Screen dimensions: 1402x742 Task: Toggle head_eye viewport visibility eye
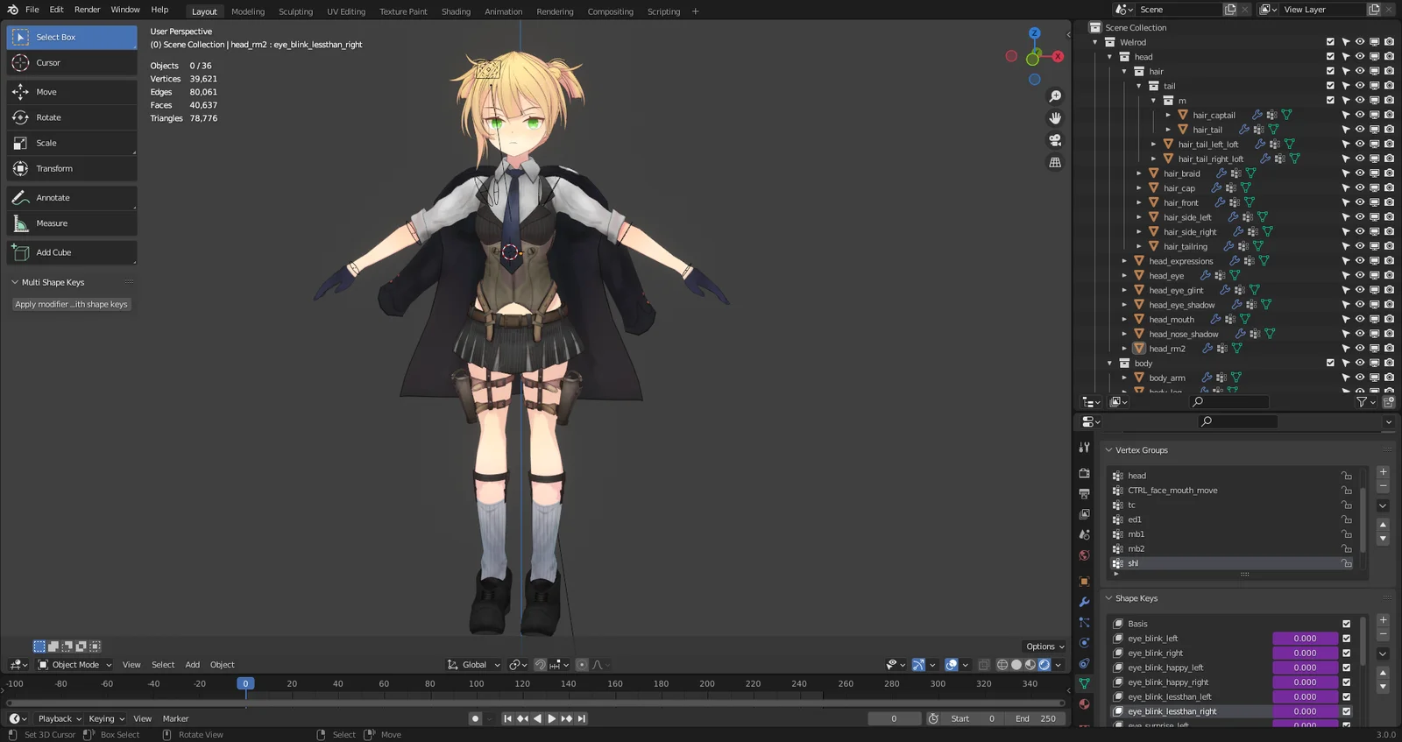[1360, 276]
